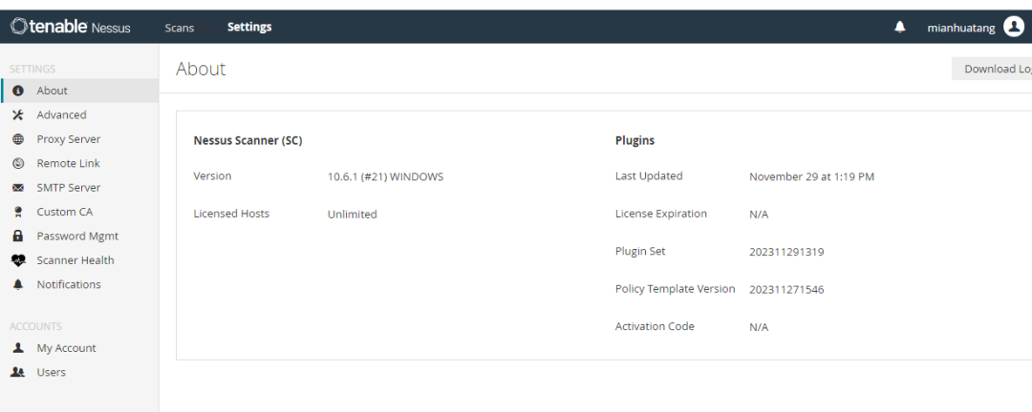Click the Tenable Nessus logo
1032x412 pixels.
pyautogui.click(x=71, y=27)
